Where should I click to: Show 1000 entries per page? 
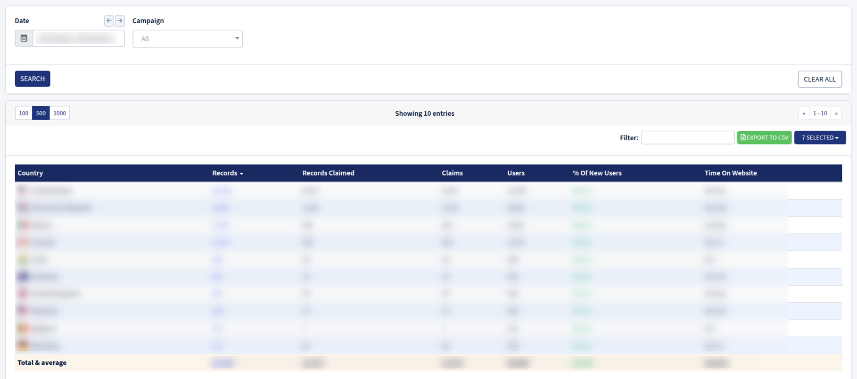(60, 113)
